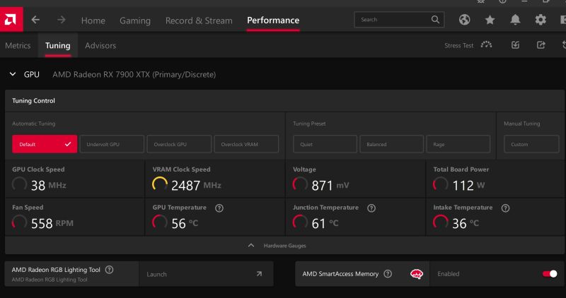The image size is (566, 298).
Task: Click the export profile icon
Action: (541, 45)
